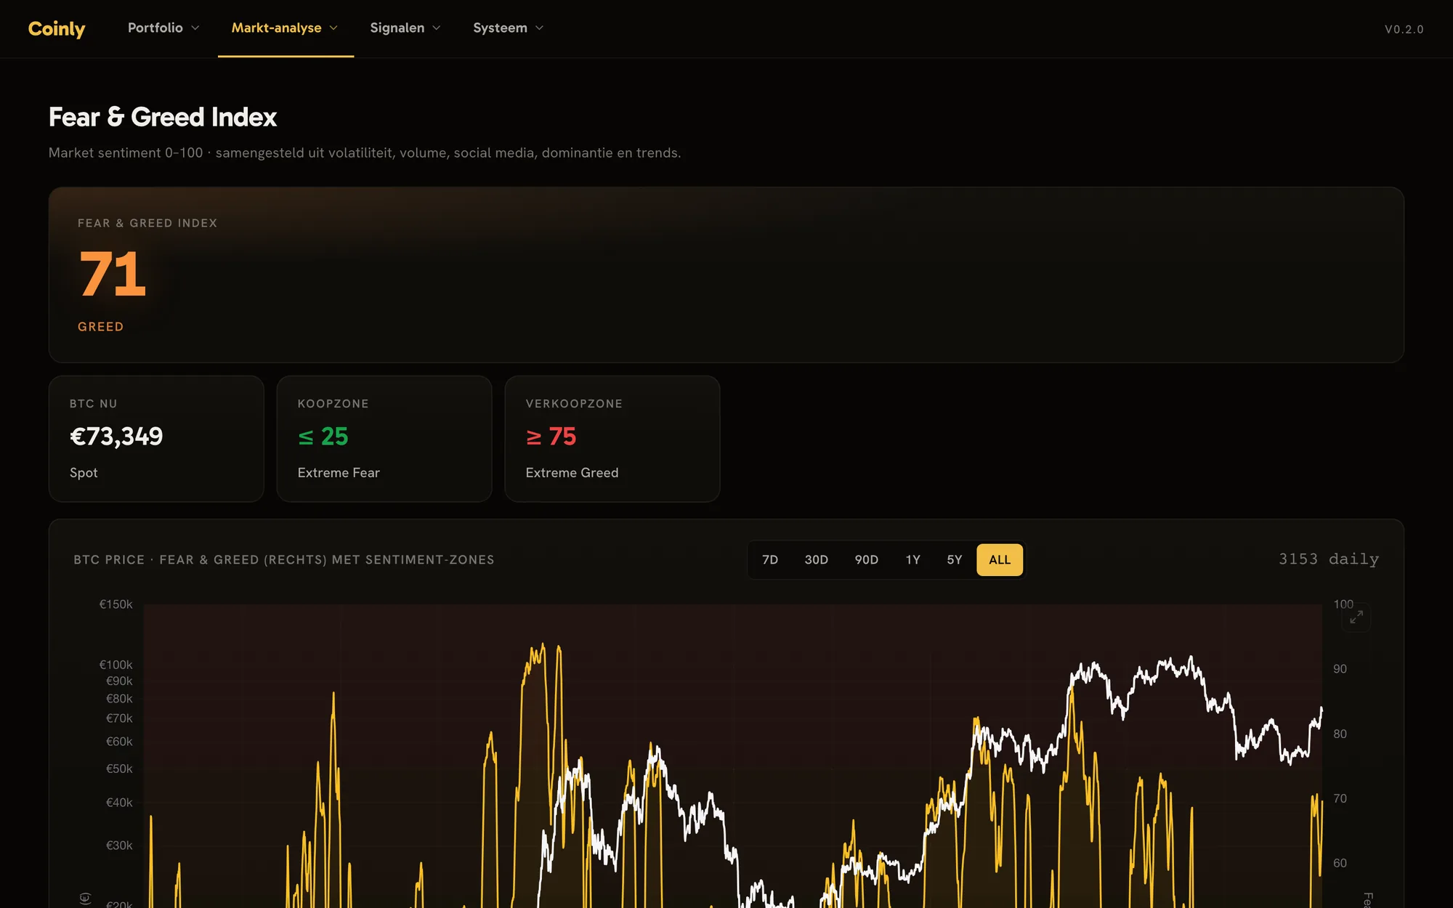Select the 7D time range

pyautogui.click(x=770, y=559)
